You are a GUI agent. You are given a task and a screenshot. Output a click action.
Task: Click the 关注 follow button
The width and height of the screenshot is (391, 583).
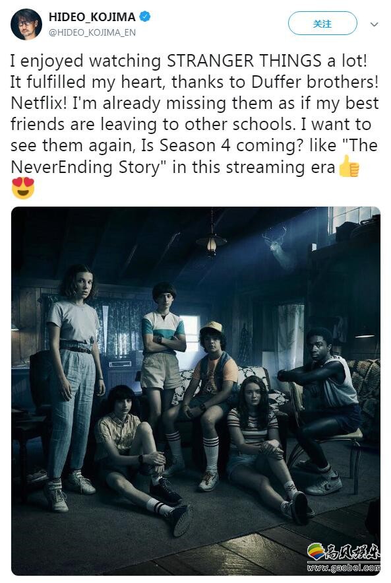tap(322, 23)
